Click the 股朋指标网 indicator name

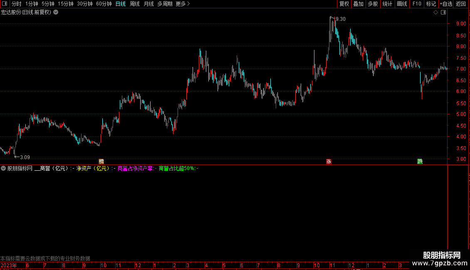click(x=20, y=169)
